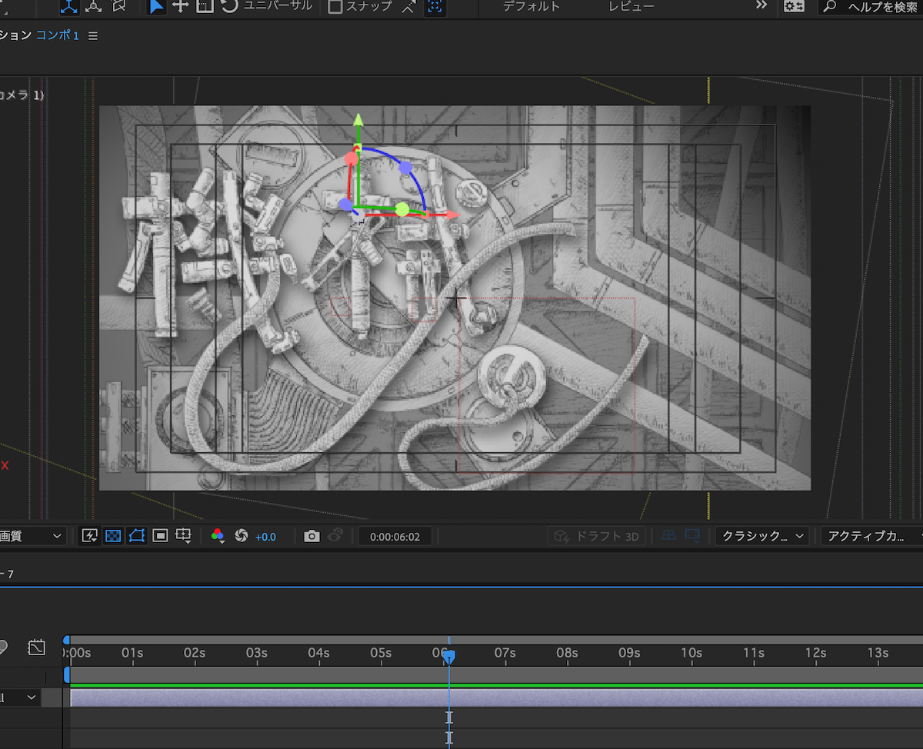Take a snapshot with the camera icon
Viewport: 923px width, 749px height.
(x=312, y=536)
